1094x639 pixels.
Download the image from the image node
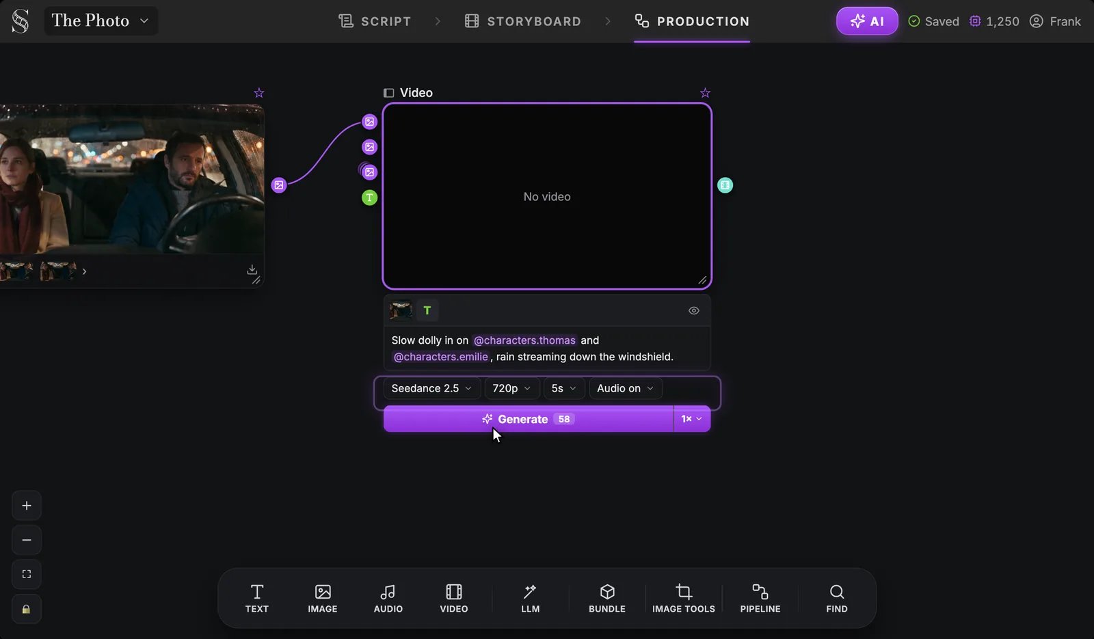(252, 269)
